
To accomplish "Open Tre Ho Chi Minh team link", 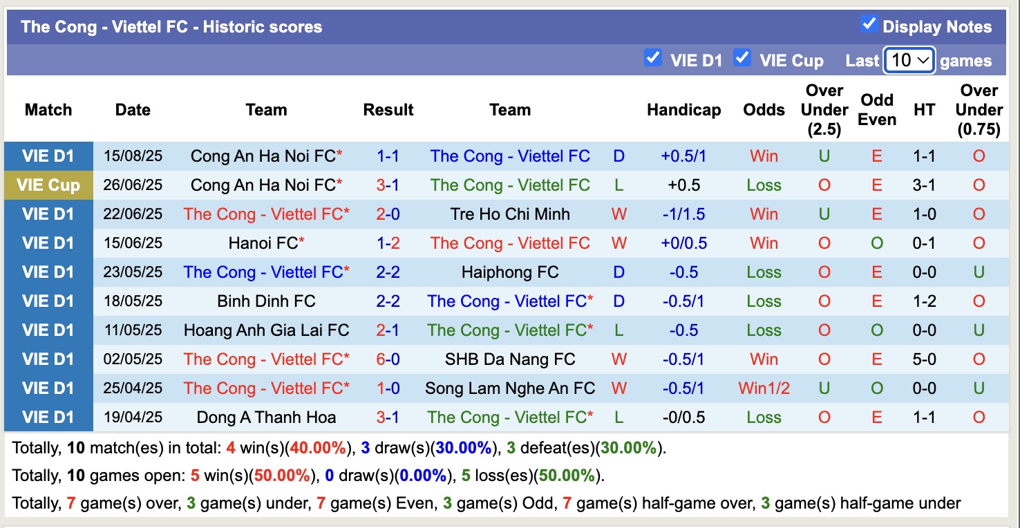I will pos(510,214).
